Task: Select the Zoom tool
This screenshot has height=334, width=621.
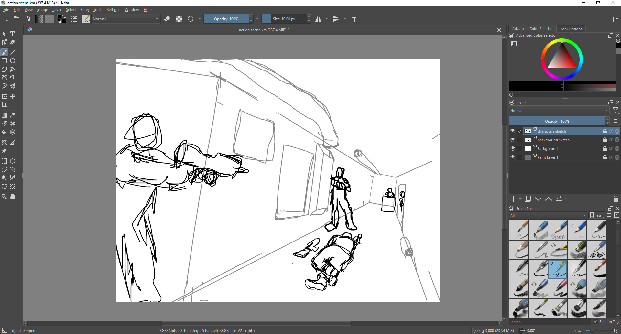Action: 4,197
